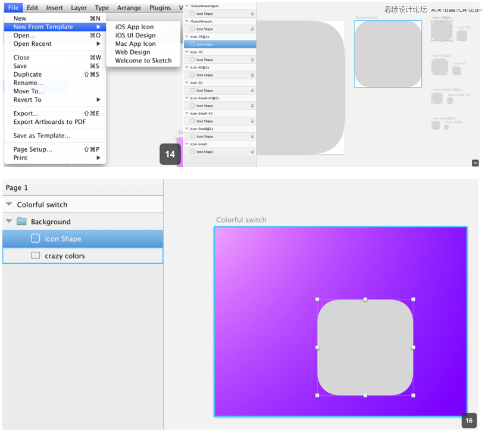Open the Revert To submenu arrow

(98, 99)
